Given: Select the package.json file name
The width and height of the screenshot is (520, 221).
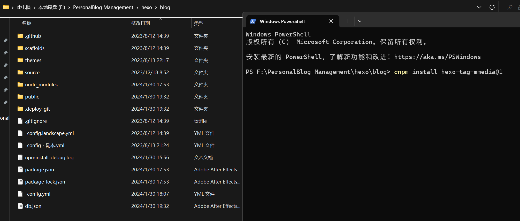Looking at the screenshot, I should pos(40,170).
